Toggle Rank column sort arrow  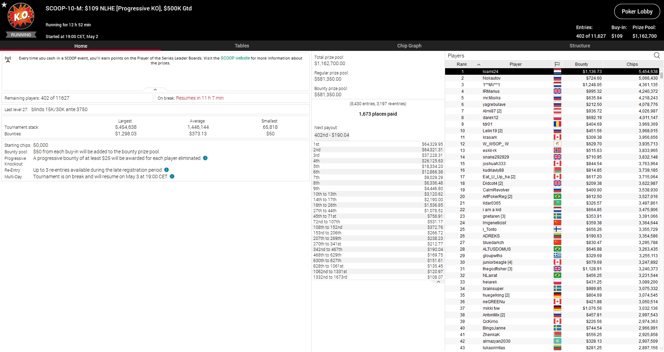[479, 64]
